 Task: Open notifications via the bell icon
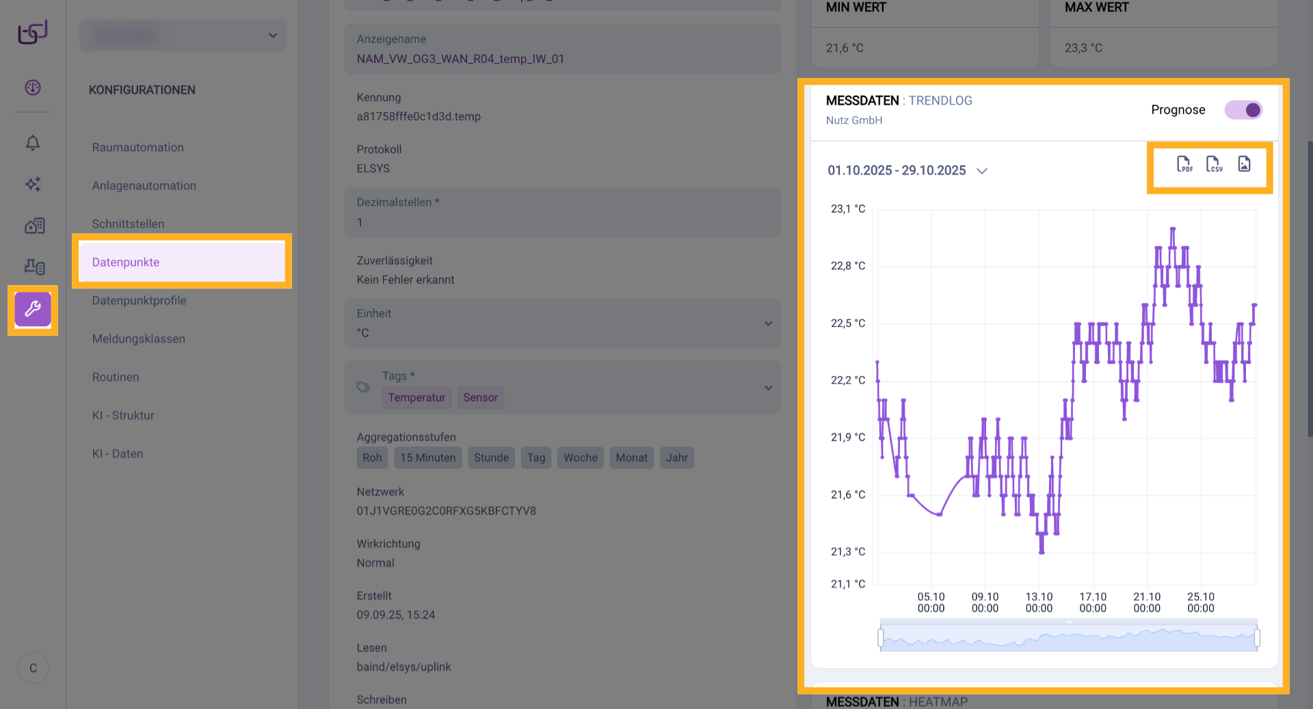coord(32,144)
